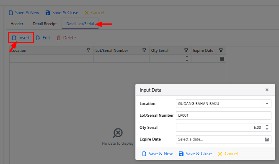Open the Expire Date column filter icon
This screenshot has width=279, height=164.
click(221, 51)
